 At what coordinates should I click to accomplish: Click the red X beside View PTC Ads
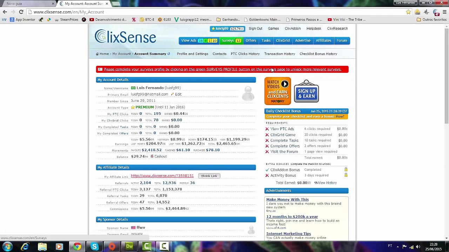coord(267,129)
